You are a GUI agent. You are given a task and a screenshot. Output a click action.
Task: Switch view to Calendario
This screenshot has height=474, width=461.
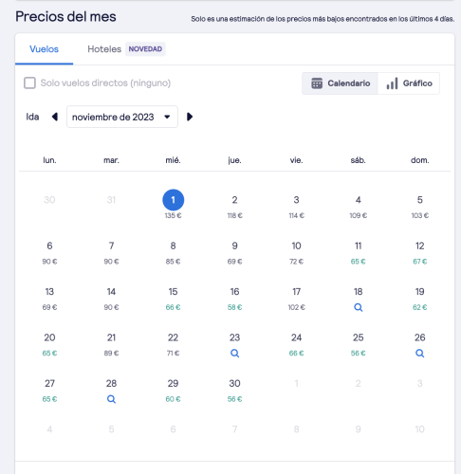[x=340, y=83]
